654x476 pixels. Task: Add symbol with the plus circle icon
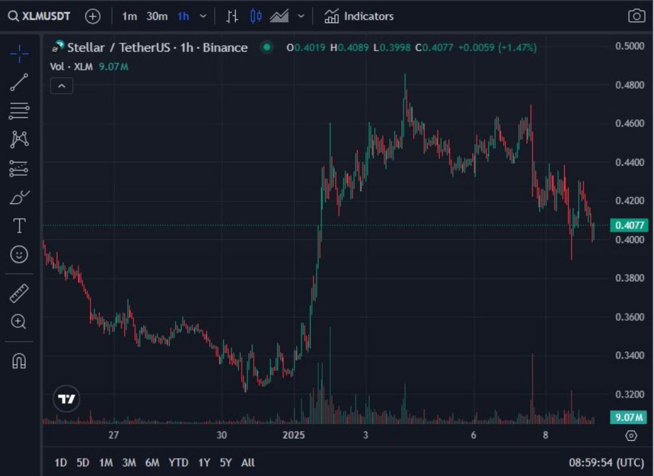(92, 16)
